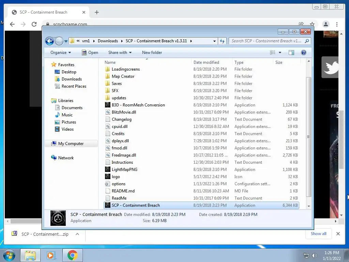349x262 pixels.
Task: Open the Windows Start button
Action: coord(9,256)
